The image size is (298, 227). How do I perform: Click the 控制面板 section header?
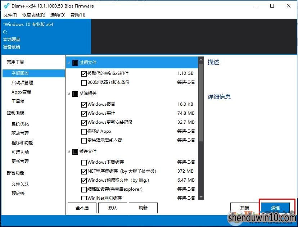click(x=15, y=113)
